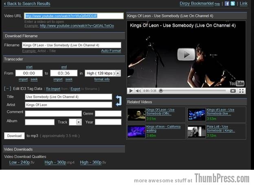Toggle video player fullscreen mode
254x186 pixels.
[241, 91]
